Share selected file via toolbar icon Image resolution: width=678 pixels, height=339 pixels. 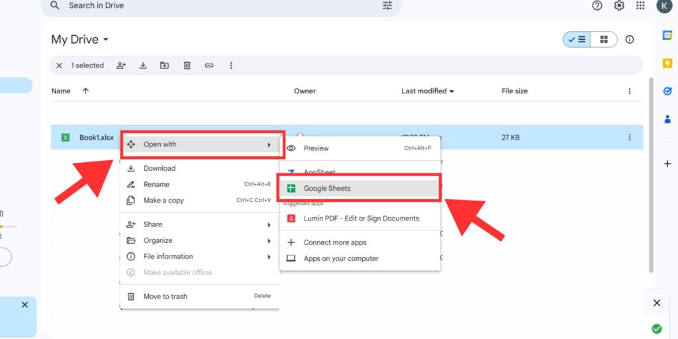(121, 66)
